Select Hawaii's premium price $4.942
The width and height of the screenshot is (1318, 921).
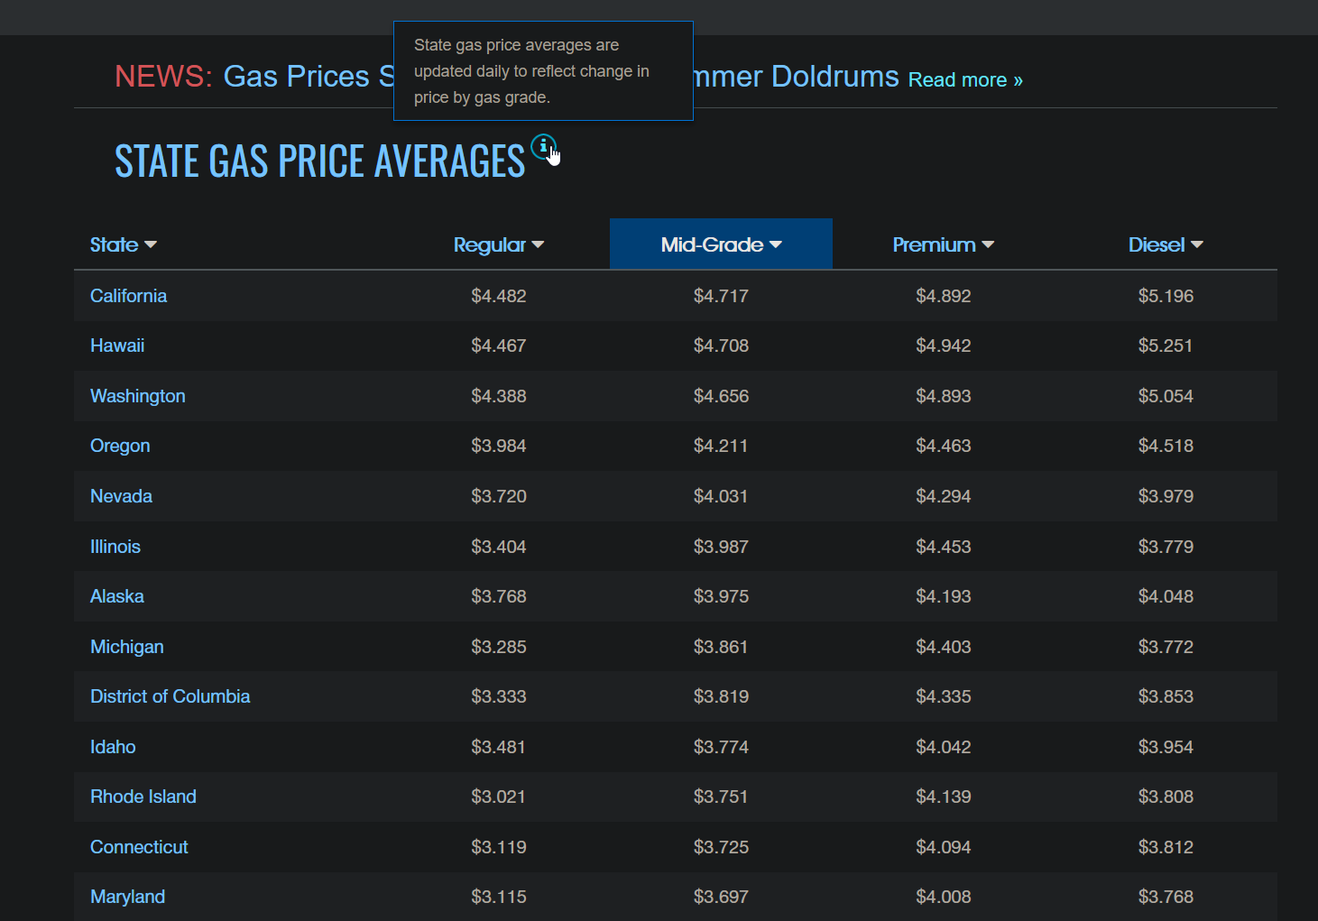pyautogui.click(x=944, y=345)
